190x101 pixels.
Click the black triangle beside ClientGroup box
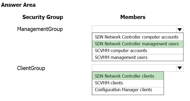[180, 68]
